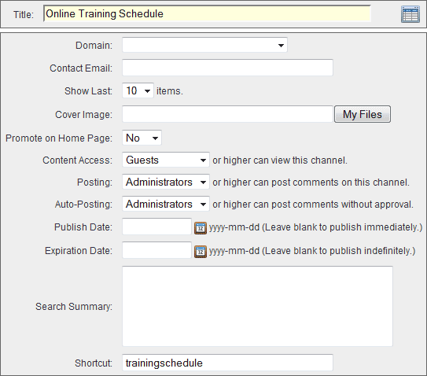This screenshot has height=376, width=427.
Task: Select the Publish Date text box
Action: tap(156, 227)
